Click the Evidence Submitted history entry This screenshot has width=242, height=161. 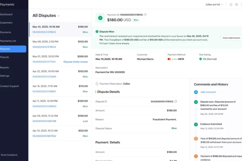pyautogui.click(x=211, y=124)
